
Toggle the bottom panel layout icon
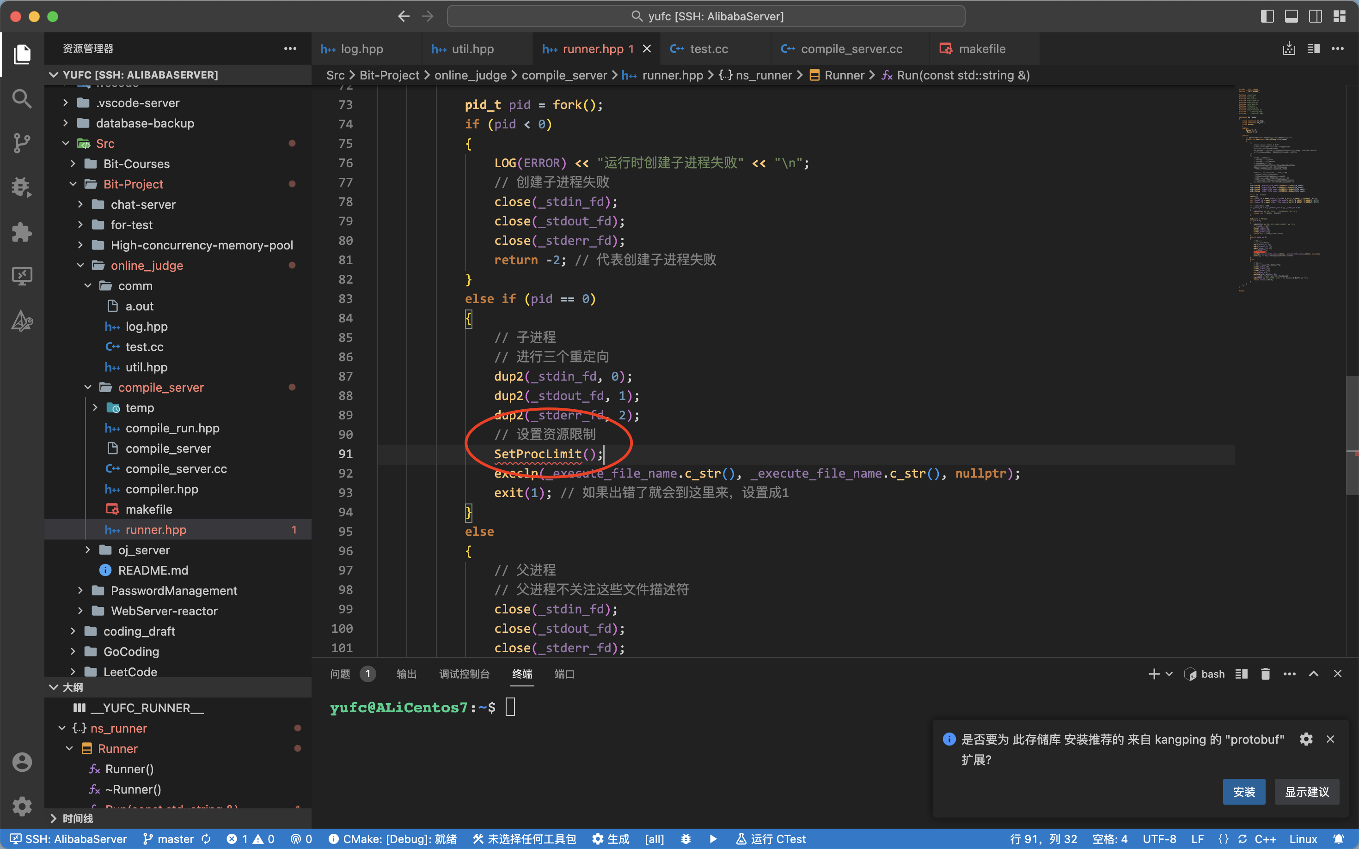1291,16
